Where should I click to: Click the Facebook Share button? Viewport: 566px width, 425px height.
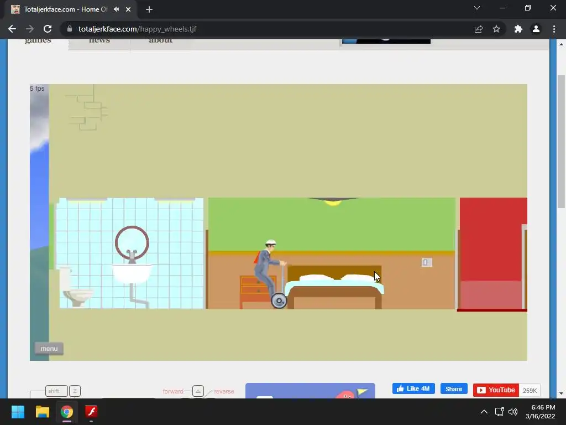click(x=454, y=389)
